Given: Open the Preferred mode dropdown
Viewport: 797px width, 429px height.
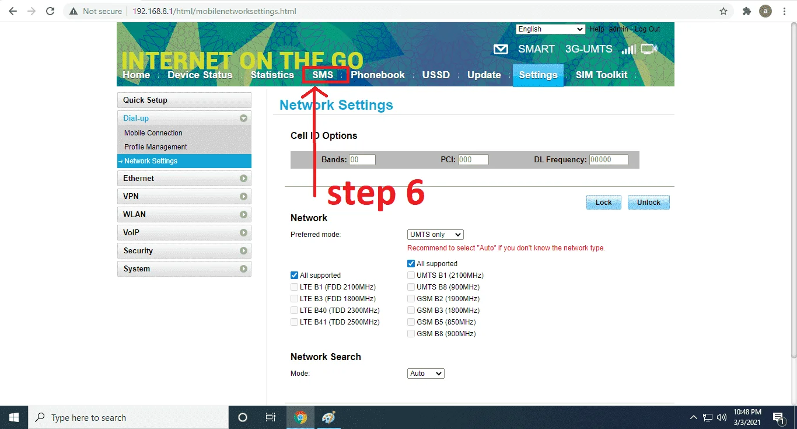Looking at the screenshot, I should pos(435,235).
